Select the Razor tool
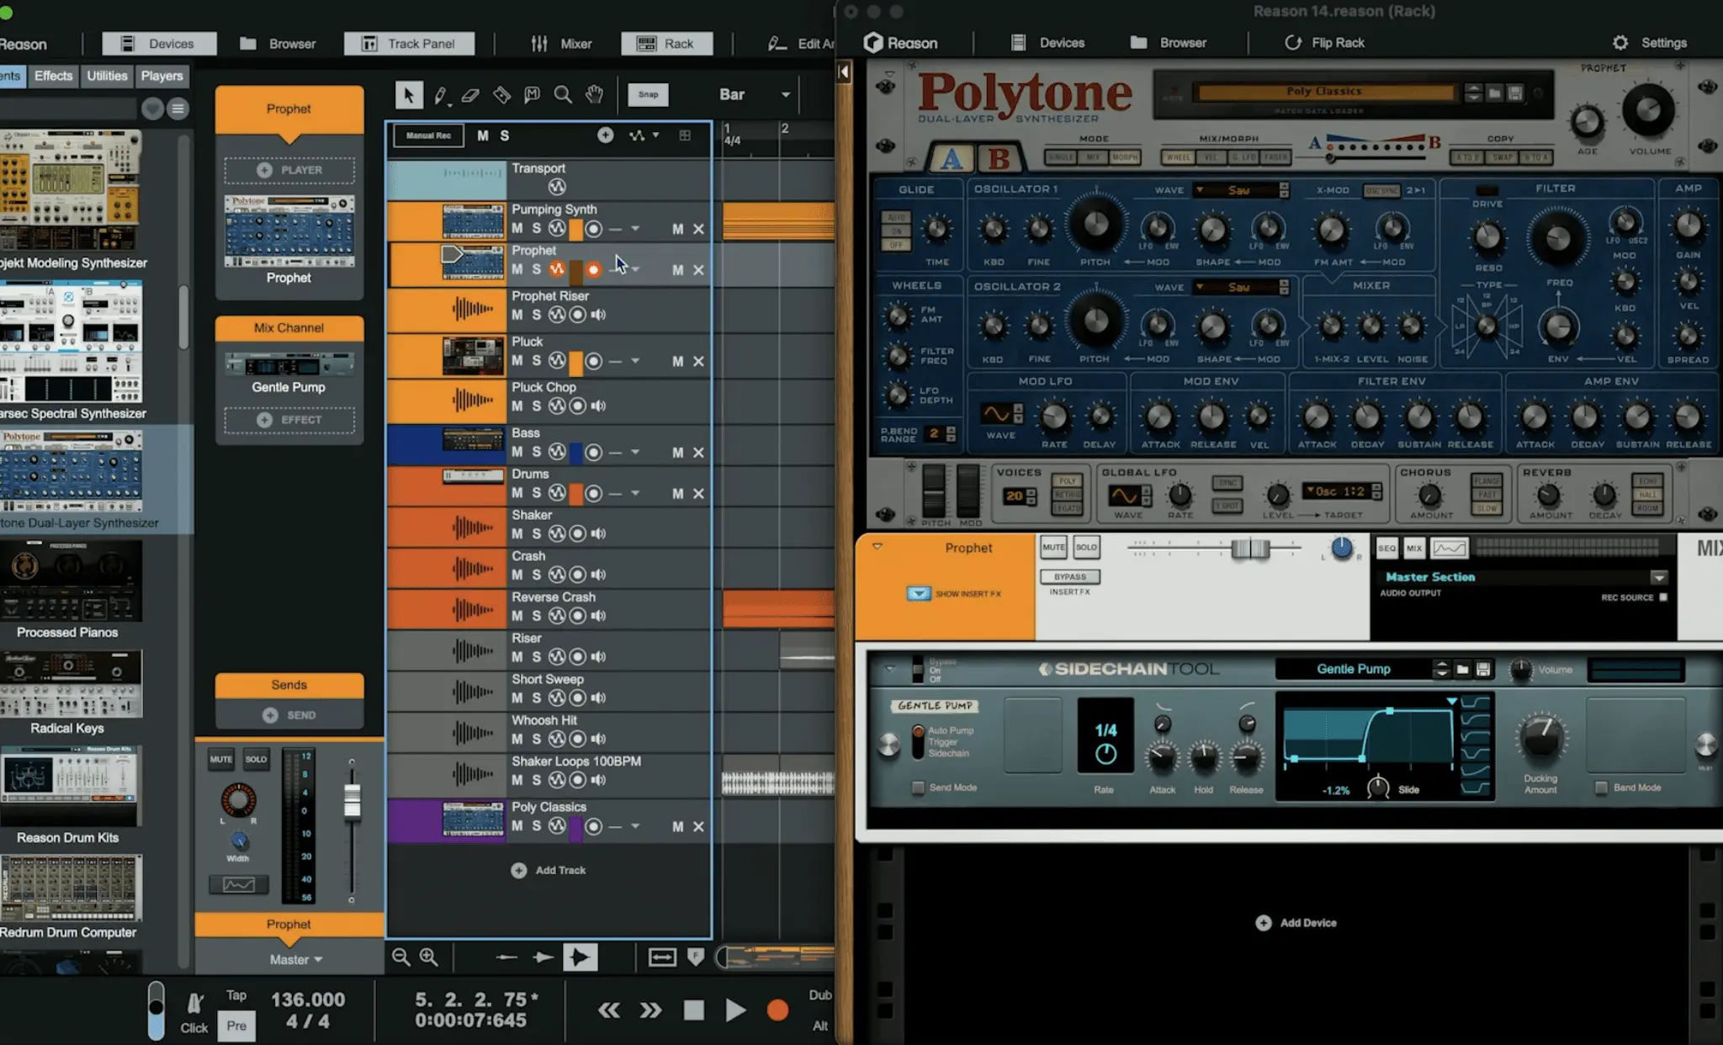Viewport: 1723px width, 1045px height. (x=501, y=95)
